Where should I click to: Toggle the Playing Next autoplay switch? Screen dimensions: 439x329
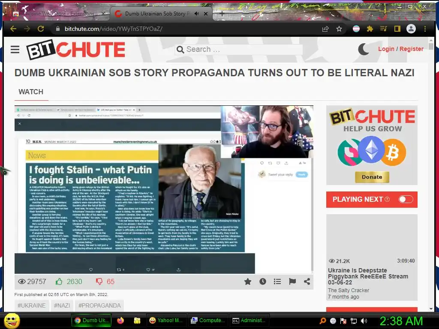tap(406, 199)
